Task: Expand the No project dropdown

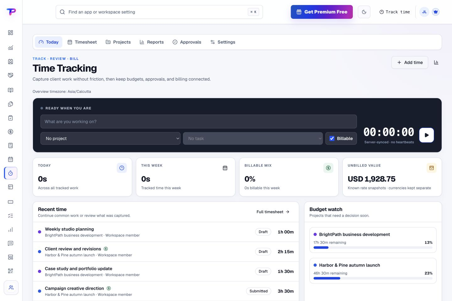Action: (x=110, y=138)
